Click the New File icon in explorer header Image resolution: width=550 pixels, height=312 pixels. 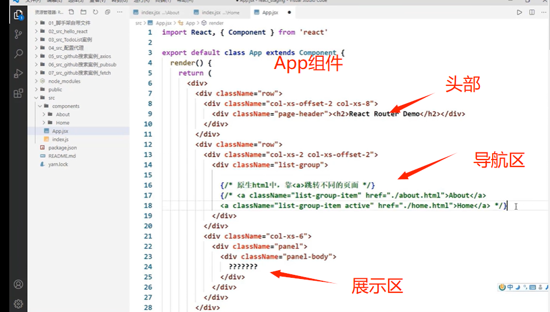pyautogui.click(x=71, y=12)
